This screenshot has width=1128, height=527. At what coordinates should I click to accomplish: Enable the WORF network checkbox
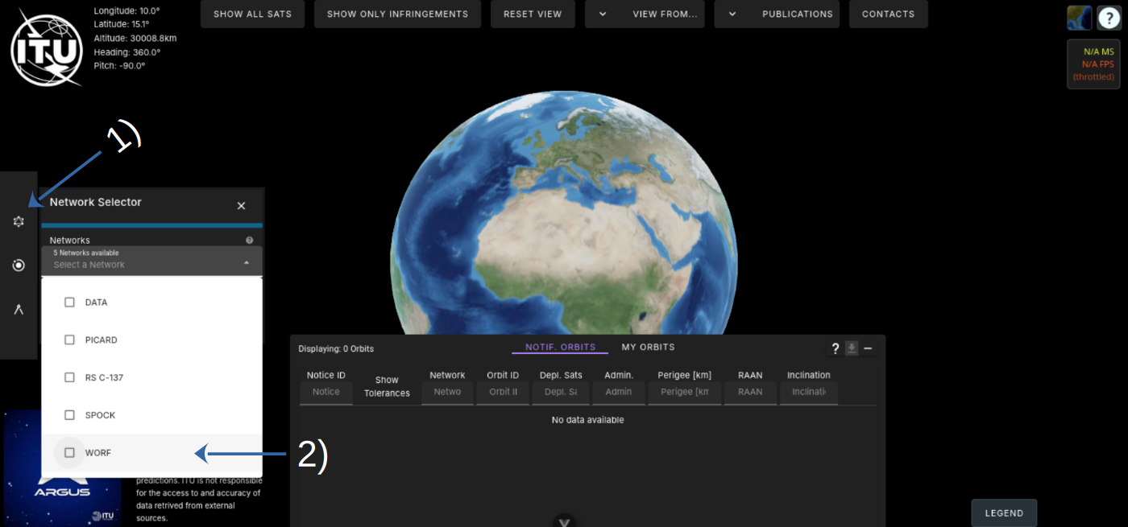click(x=69, y=453)
